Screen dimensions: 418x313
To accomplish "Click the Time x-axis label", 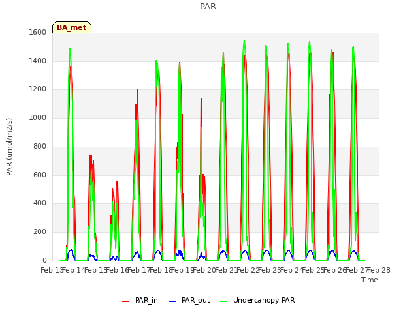I will point(370,280).
